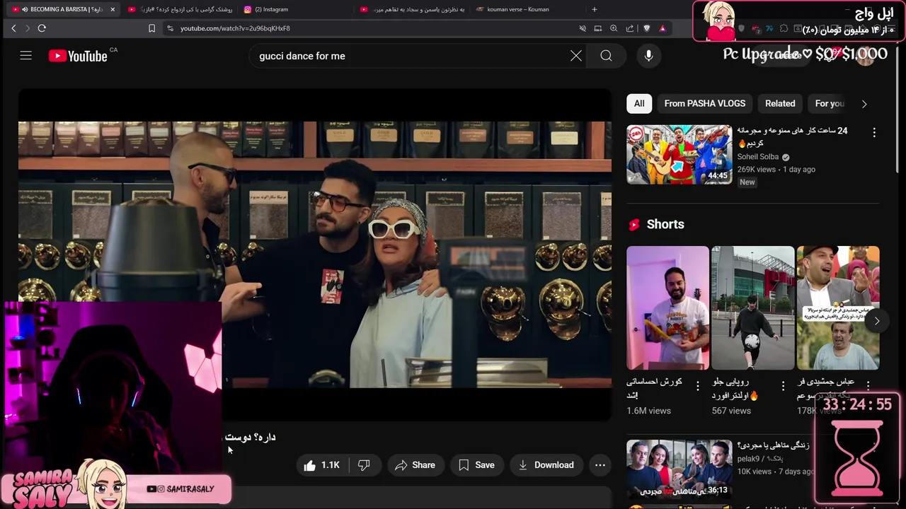
Task: Reload the current page
Action: [x=42, y=28]
